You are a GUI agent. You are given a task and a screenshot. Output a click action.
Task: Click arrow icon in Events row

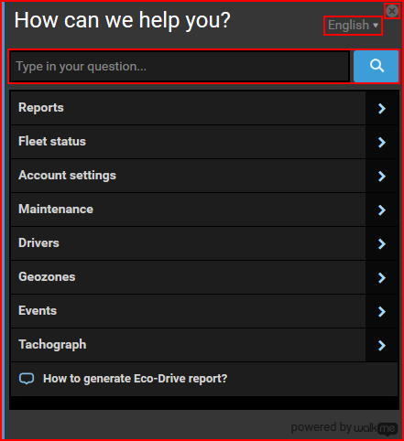point(382,311)
